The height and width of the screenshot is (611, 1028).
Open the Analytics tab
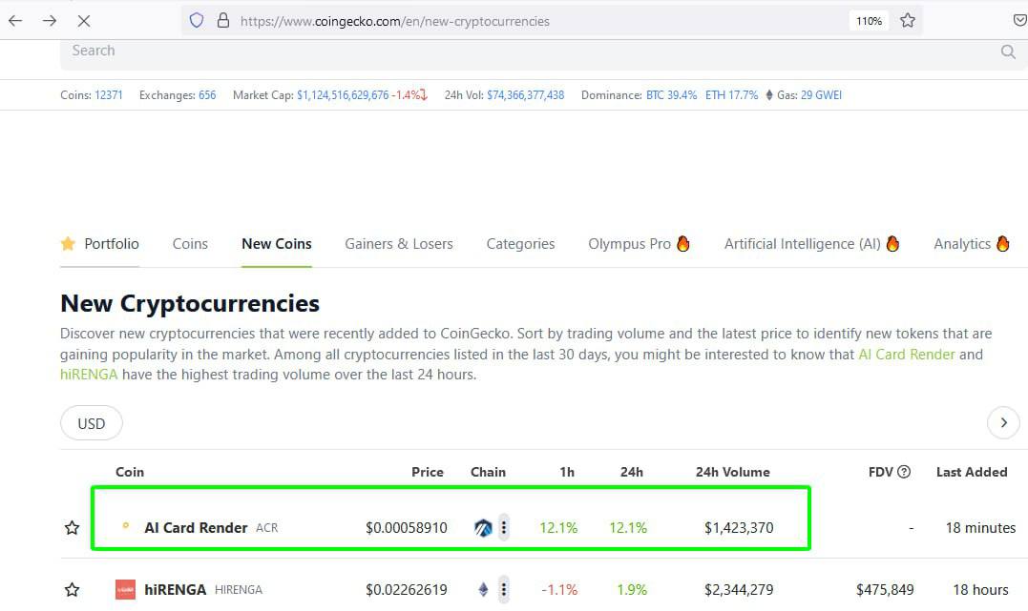[x=972, y=244]
